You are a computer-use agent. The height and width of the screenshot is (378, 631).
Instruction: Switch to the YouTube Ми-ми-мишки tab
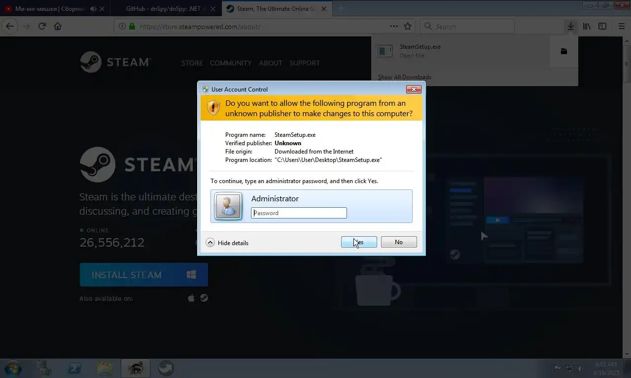(55, 8)
